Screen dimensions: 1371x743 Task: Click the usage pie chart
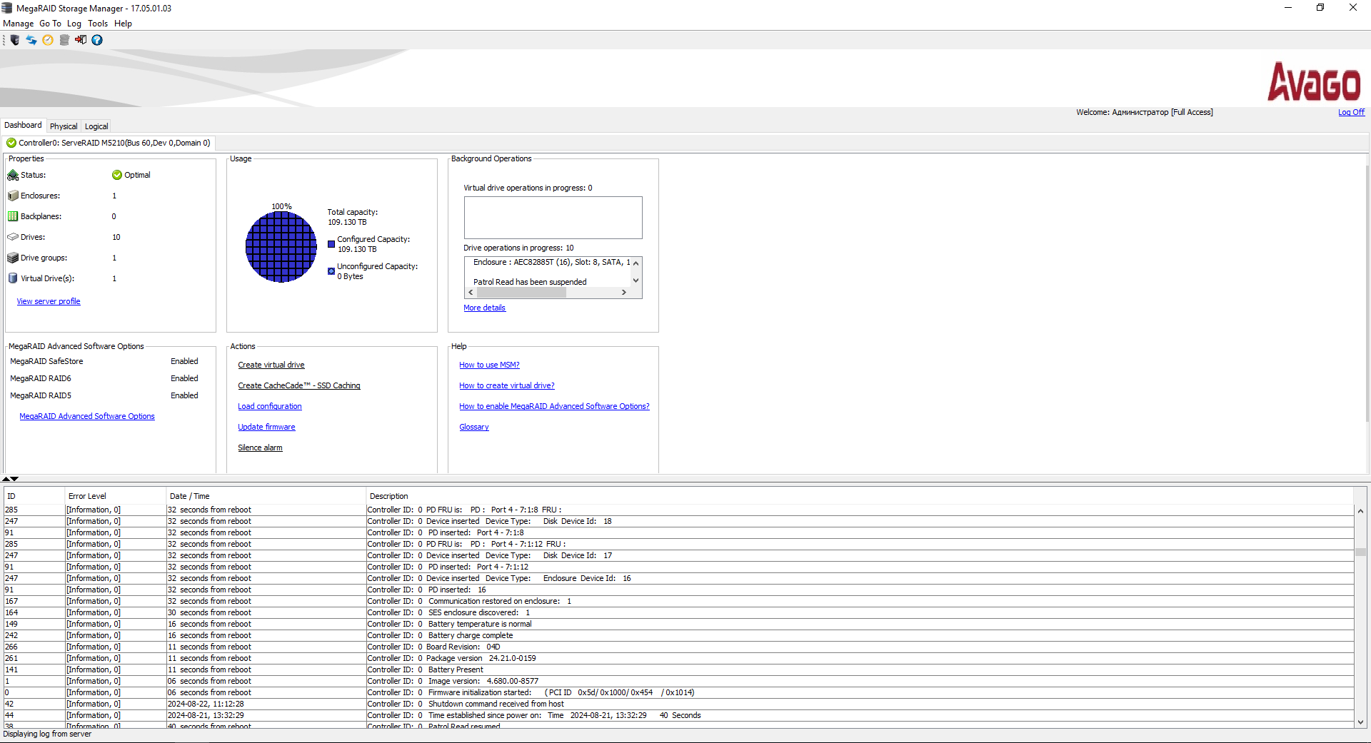pyautogui.click(x=281, y=247)
